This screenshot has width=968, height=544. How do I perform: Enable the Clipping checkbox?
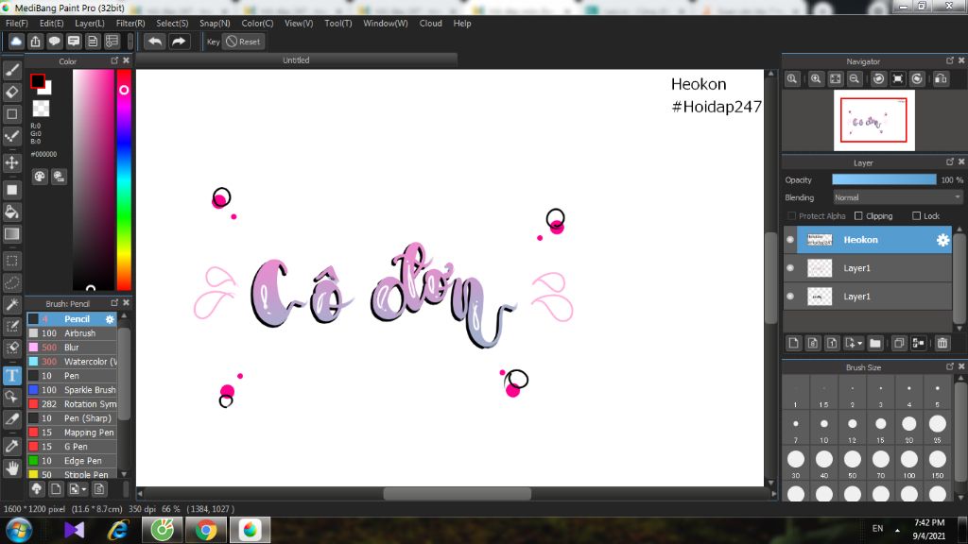tap(858, 216)
